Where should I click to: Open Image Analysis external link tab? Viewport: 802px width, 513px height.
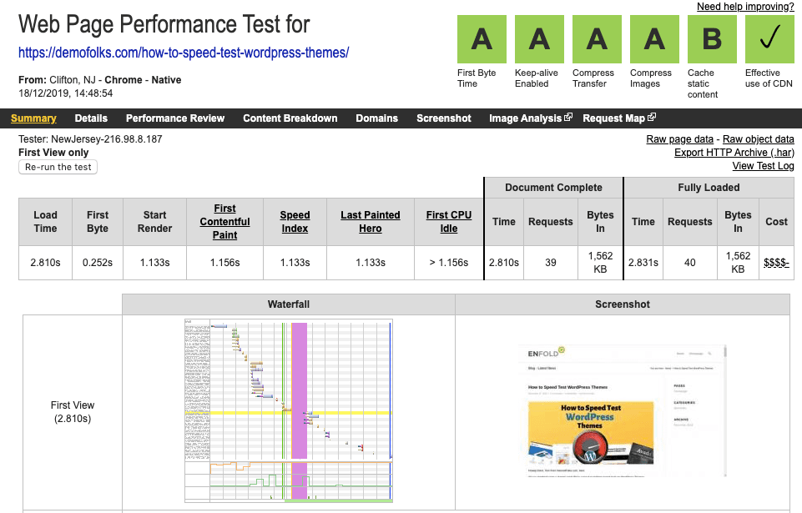coord(530,118)
